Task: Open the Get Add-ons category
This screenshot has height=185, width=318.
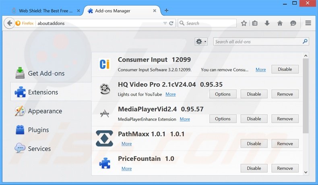Action: pyautogui.click(x=46, y=73)
